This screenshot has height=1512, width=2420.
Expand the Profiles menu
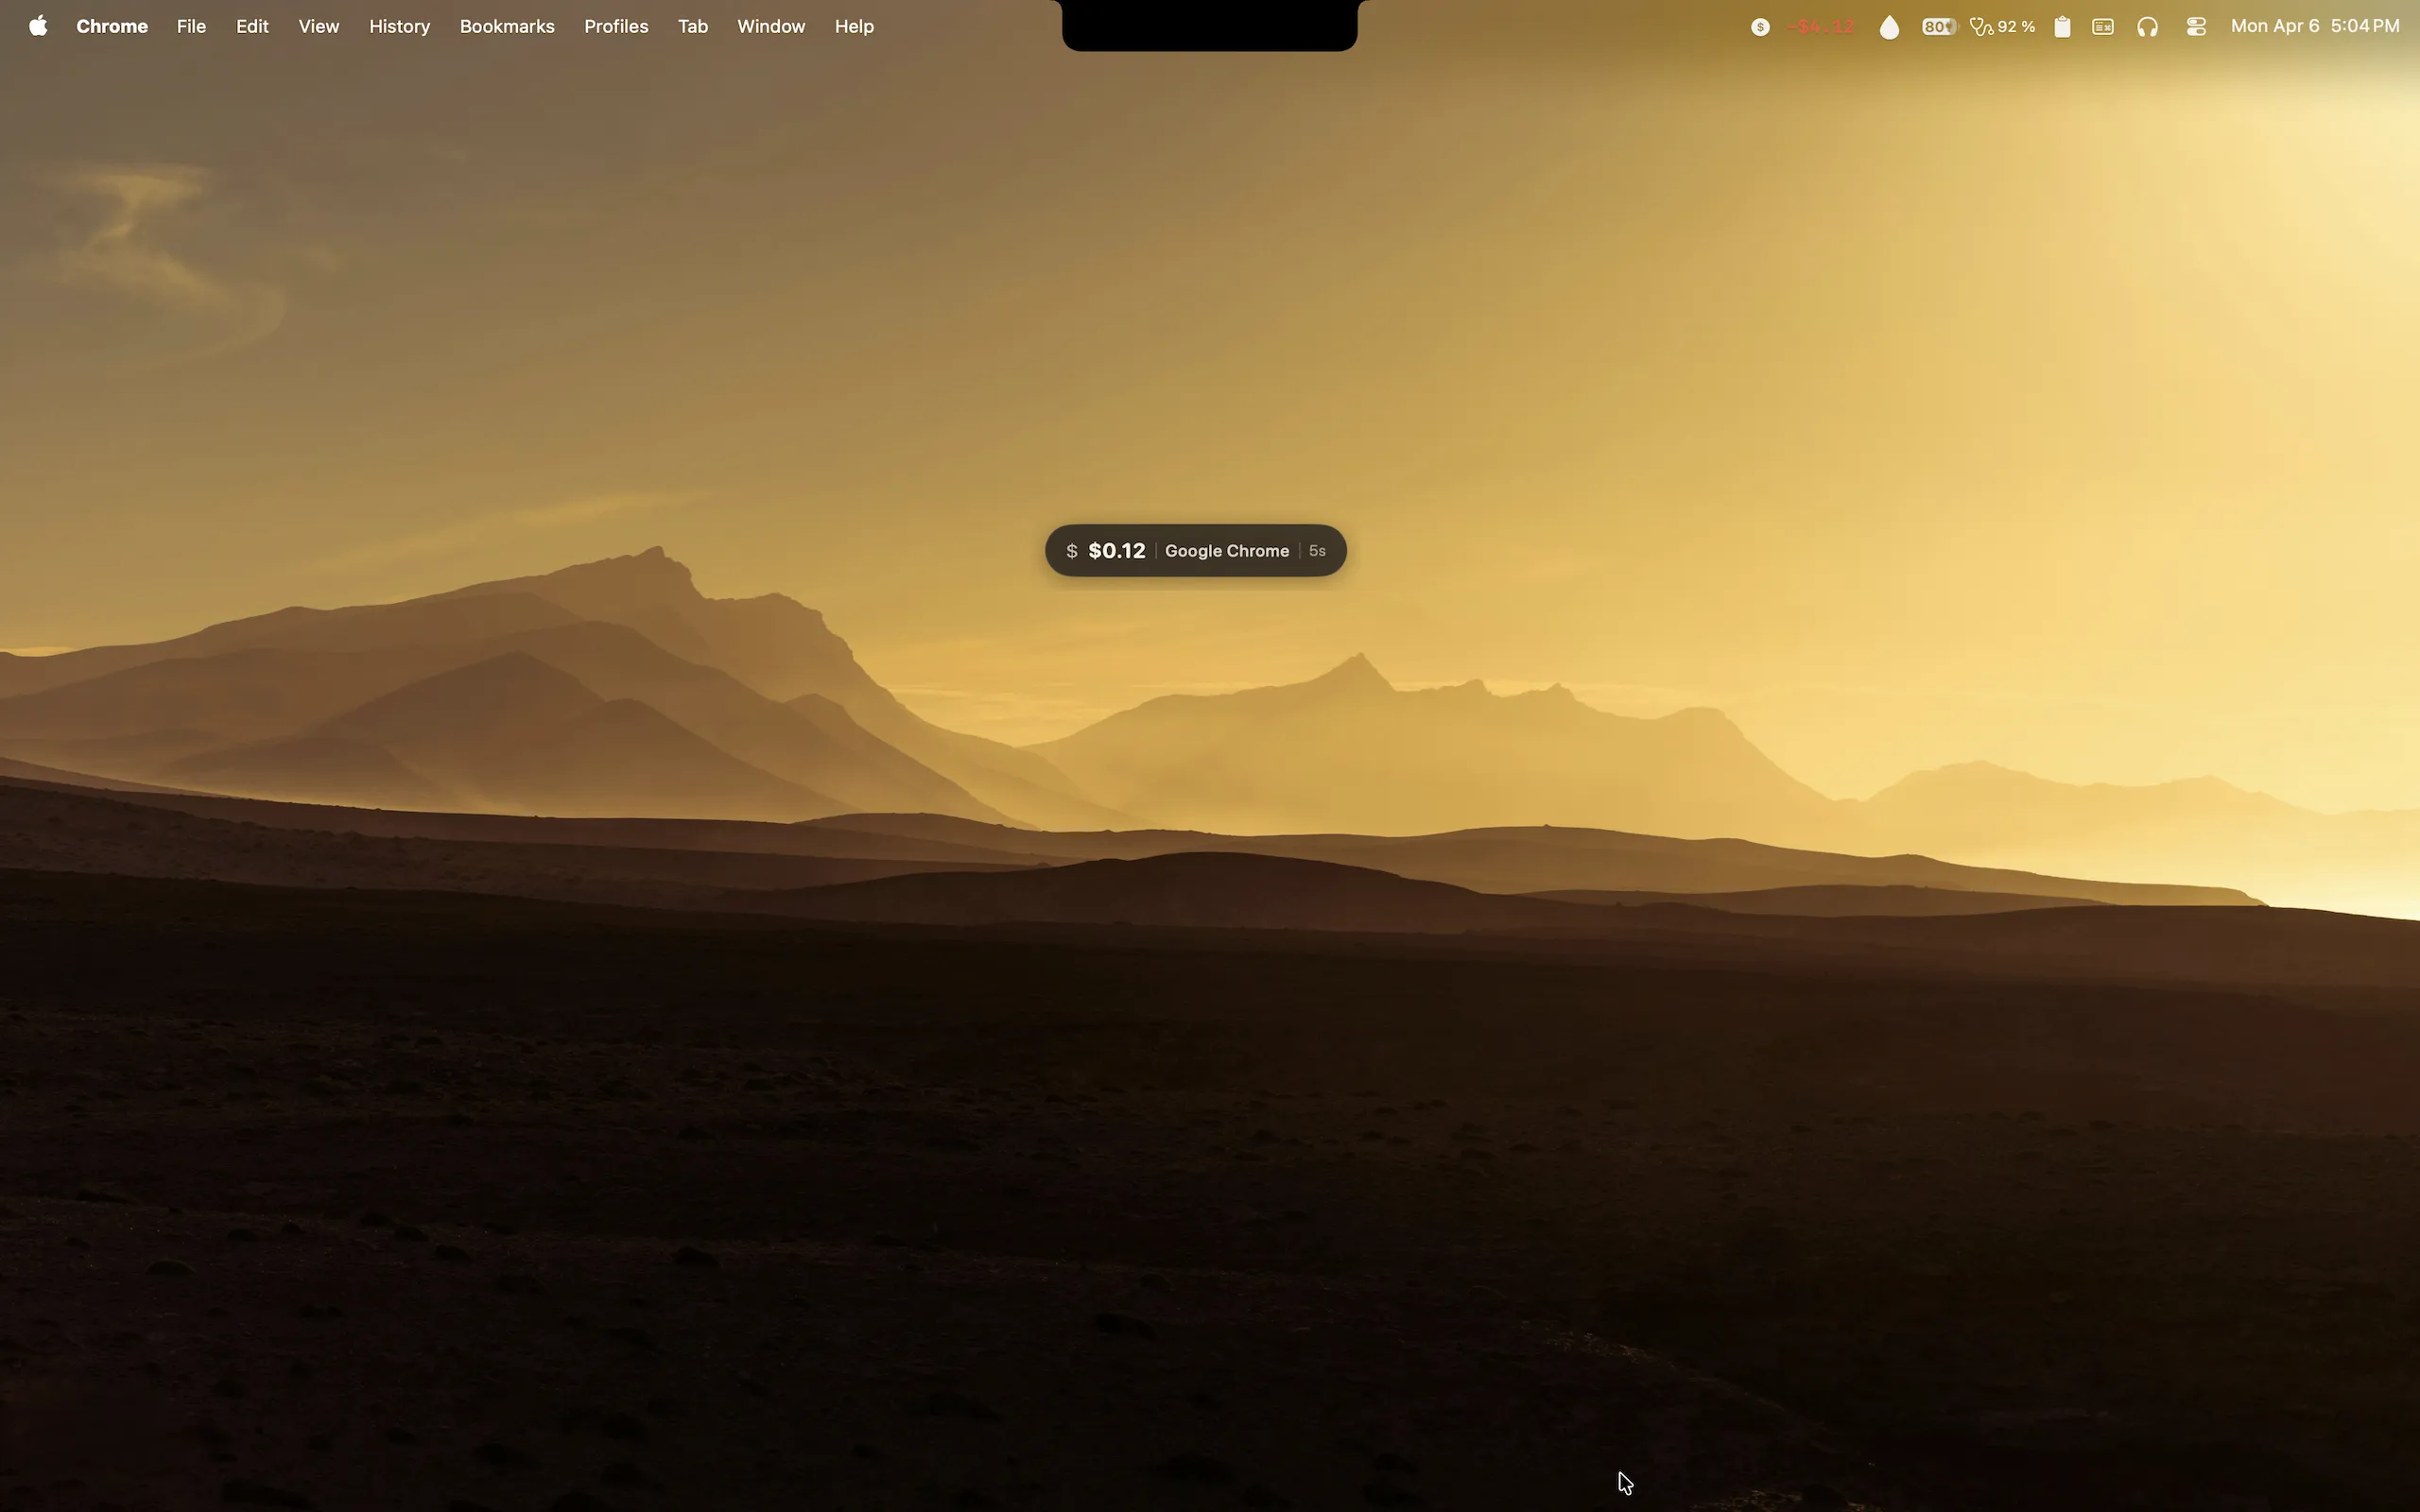pyautogui.click(x=616, y=27)
